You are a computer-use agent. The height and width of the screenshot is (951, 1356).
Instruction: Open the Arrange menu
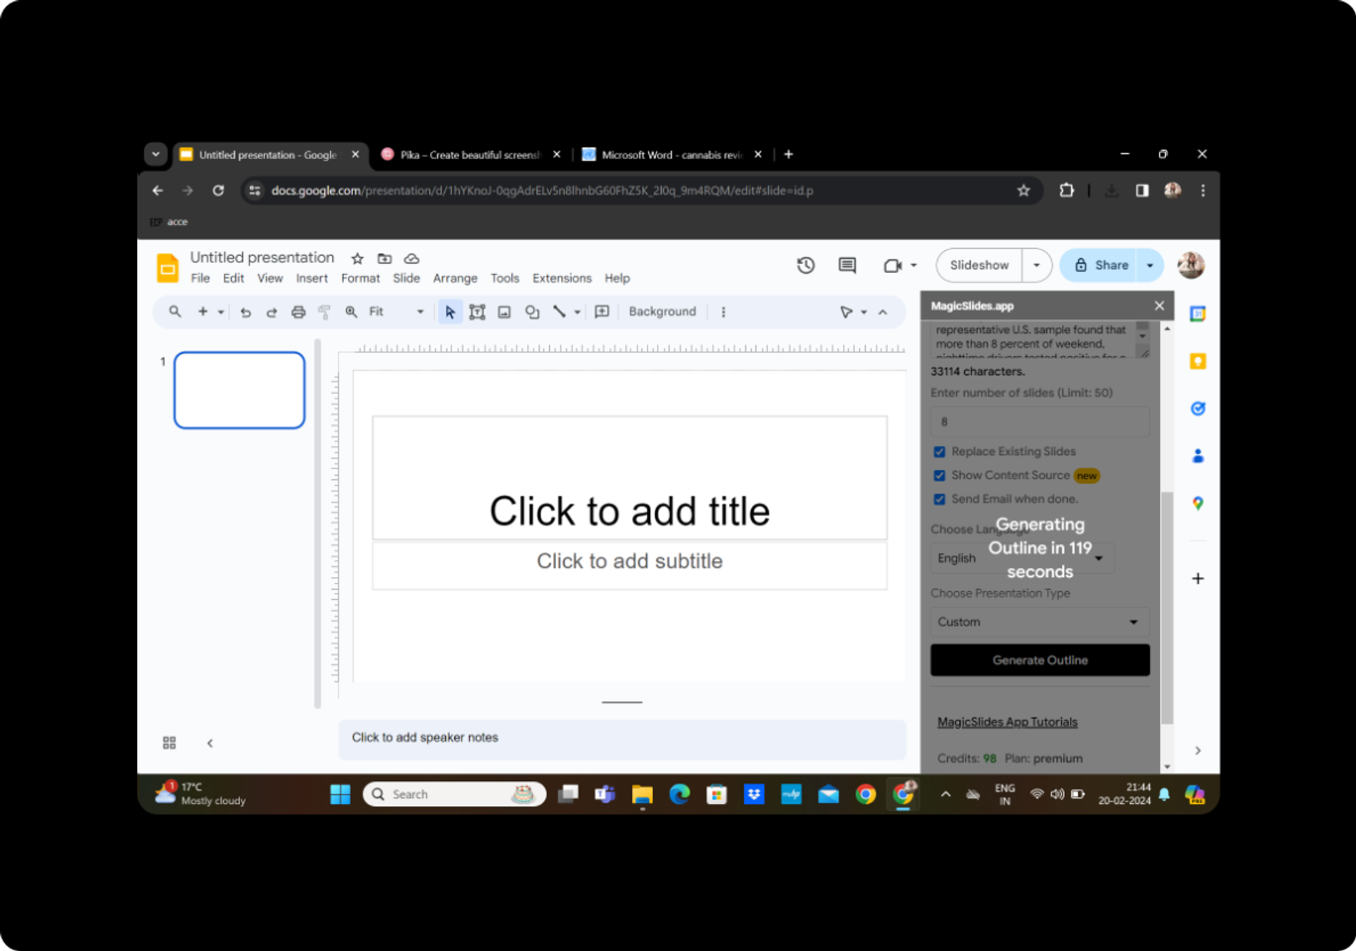coord(456,278)
